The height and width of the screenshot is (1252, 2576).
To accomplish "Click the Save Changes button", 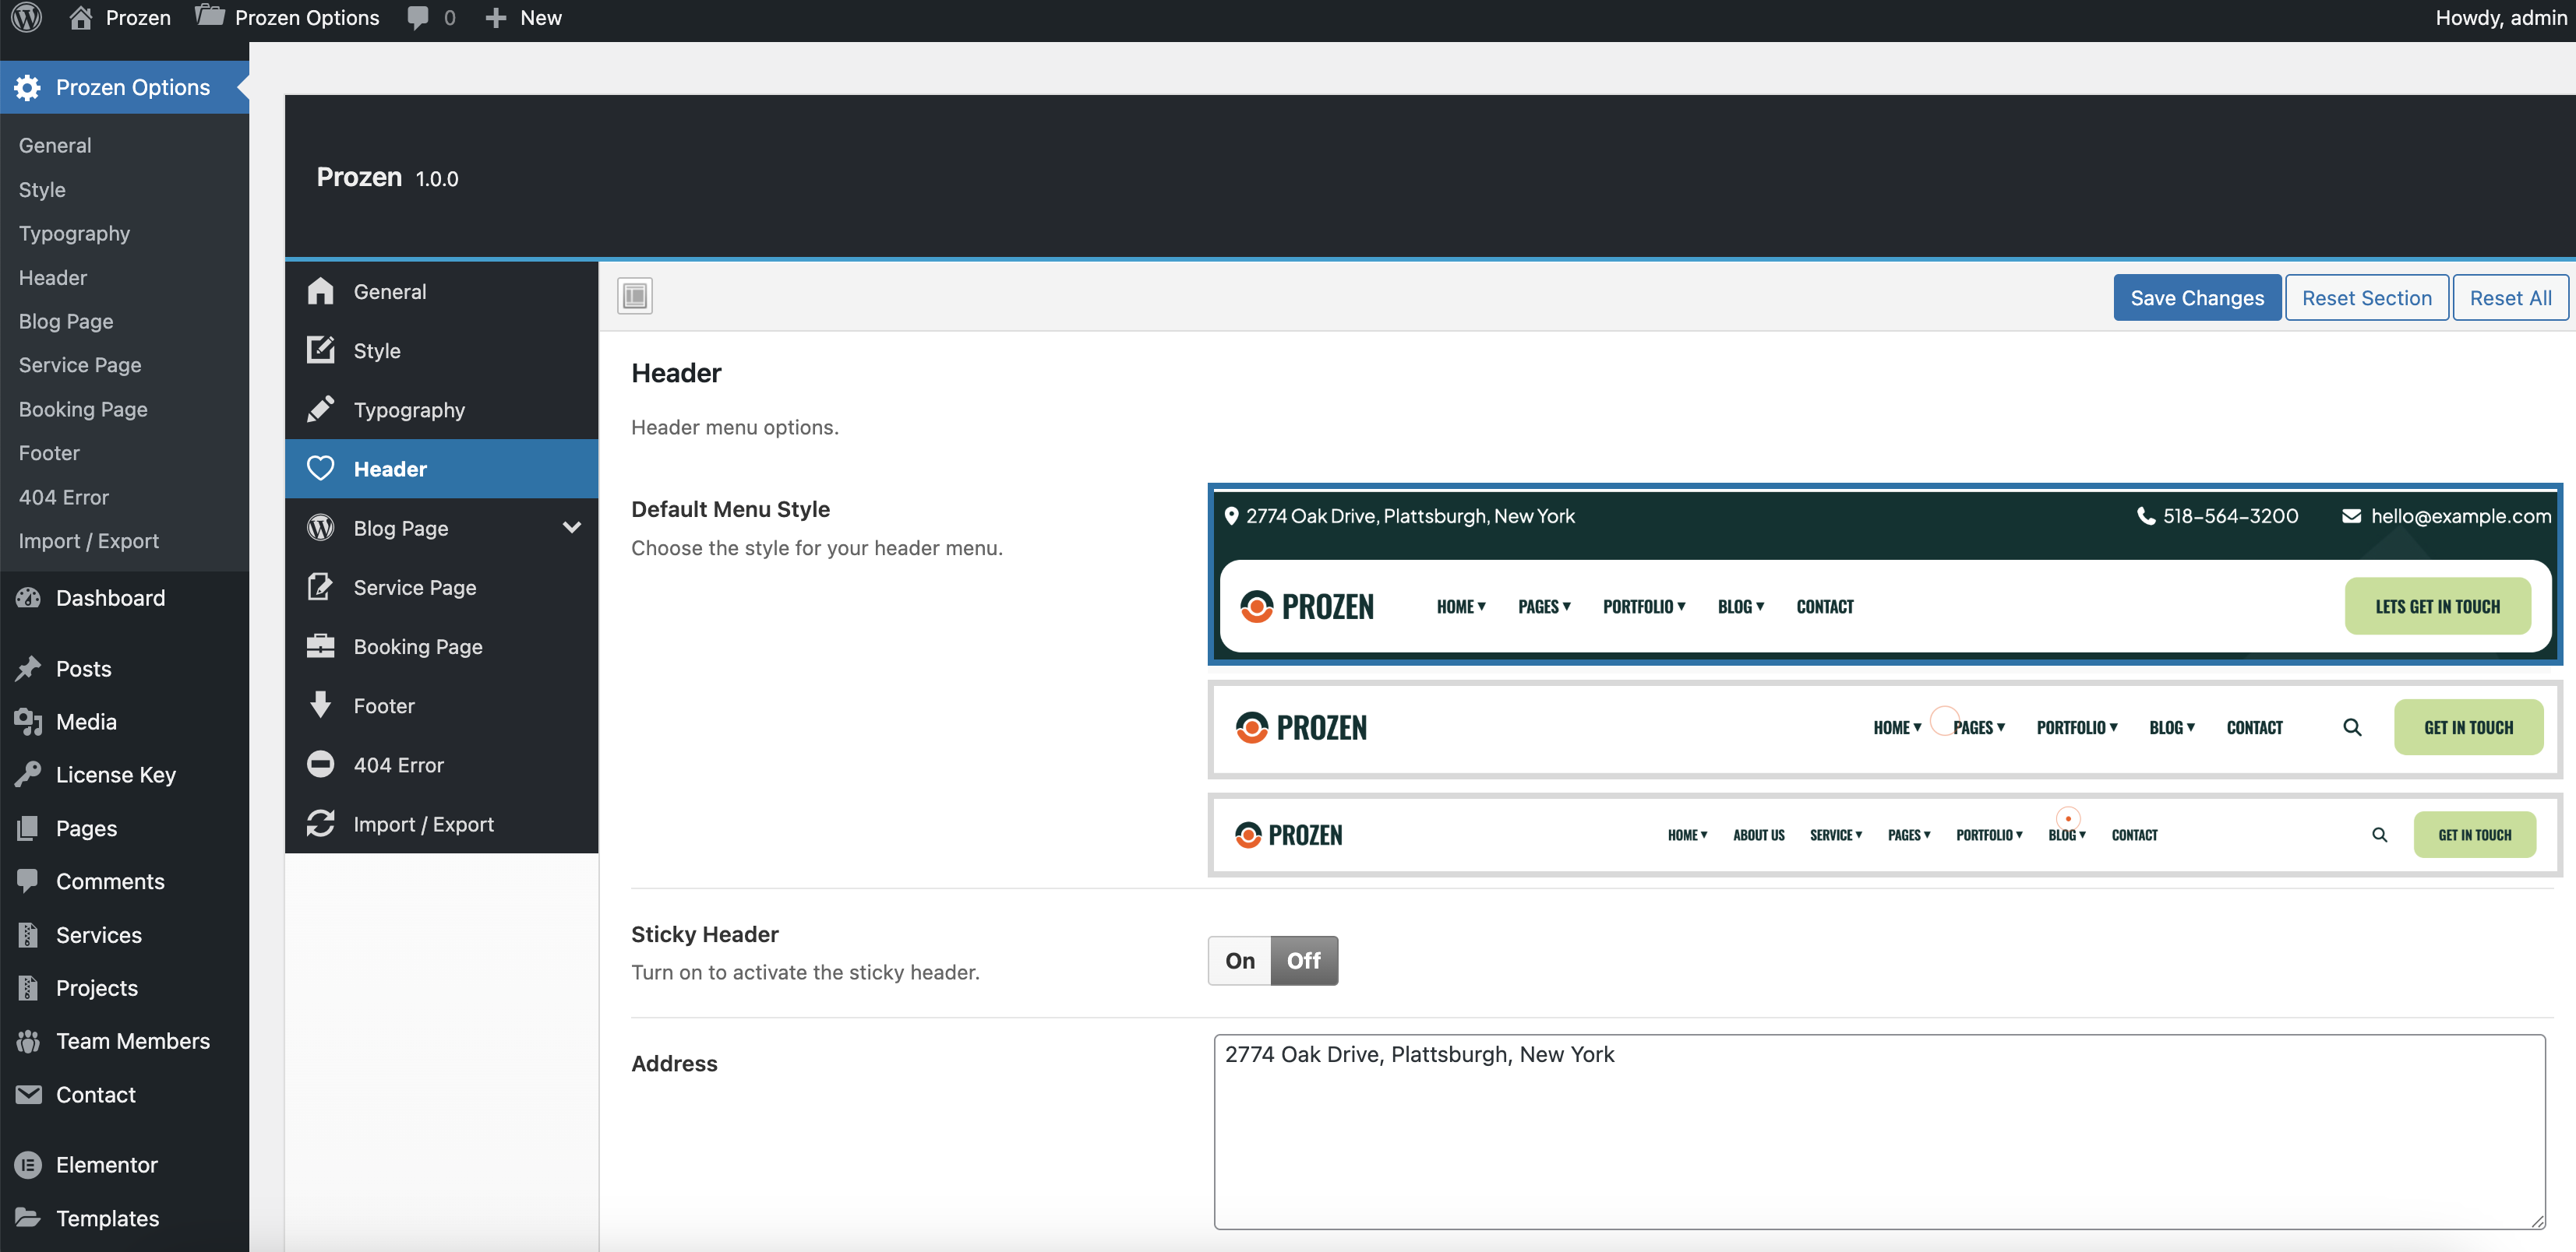I will 2196,297.
